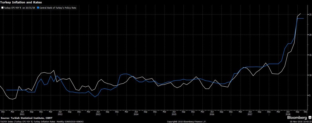The image size is (312, 123).
Task: Click the '05-Nov-2018 10:43:15' timestamp
Action: pos(300,121)
